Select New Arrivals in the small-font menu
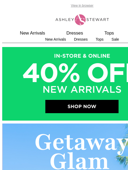128x170 pixels. click(55, 39)
